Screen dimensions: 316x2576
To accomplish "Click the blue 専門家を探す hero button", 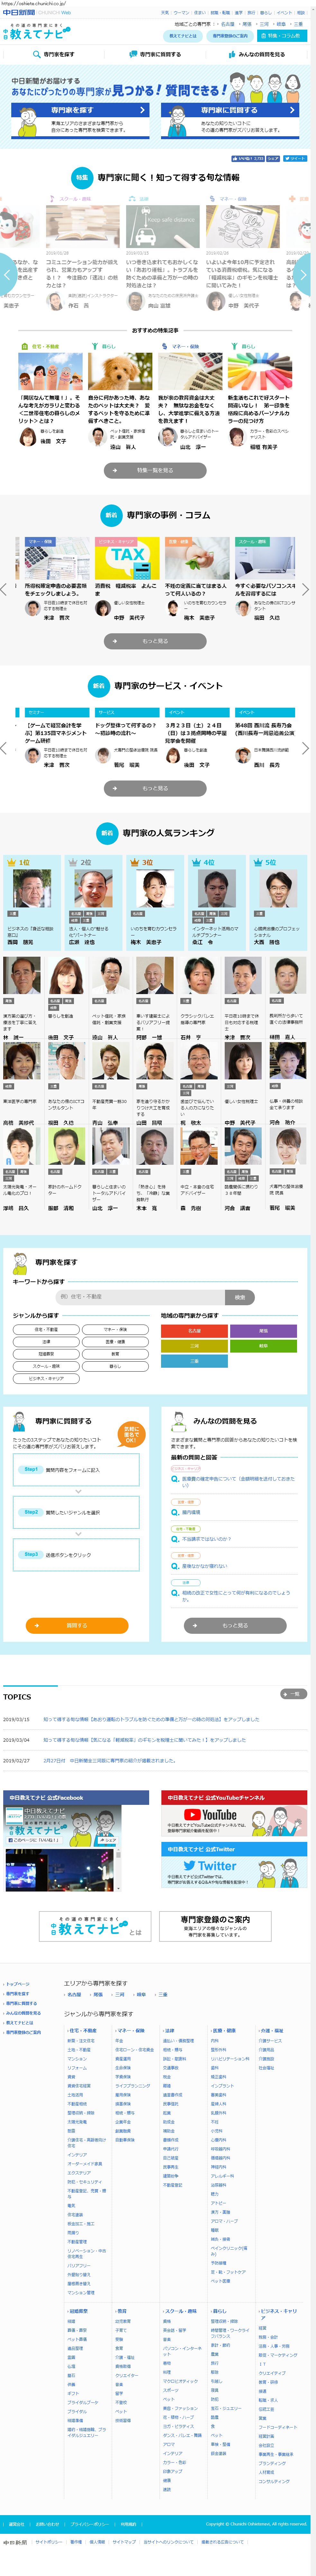I will coord(81,110).
